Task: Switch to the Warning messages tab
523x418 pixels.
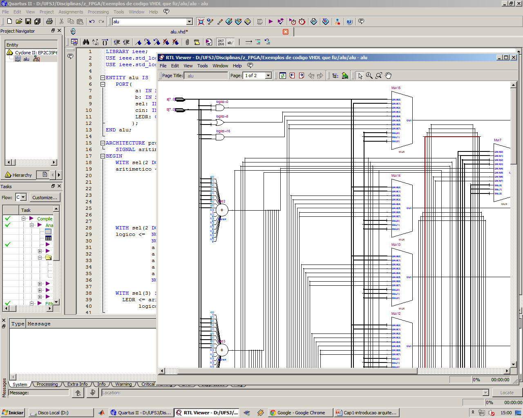Action: pos(123,384)
